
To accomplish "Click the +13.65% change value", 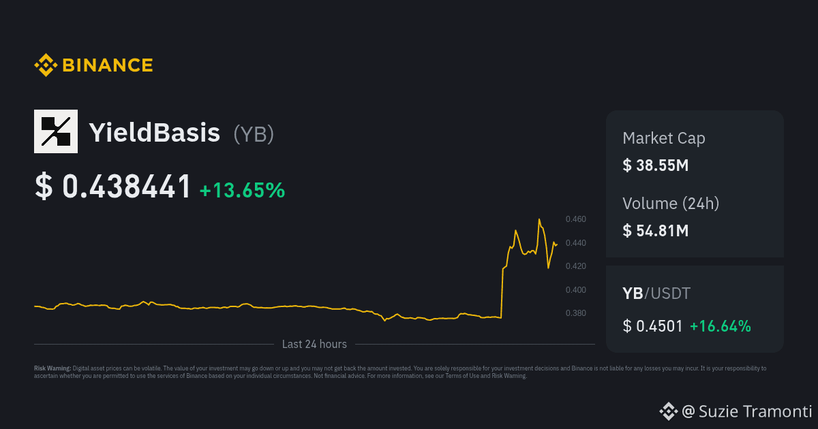I will [x=242, y=190].
